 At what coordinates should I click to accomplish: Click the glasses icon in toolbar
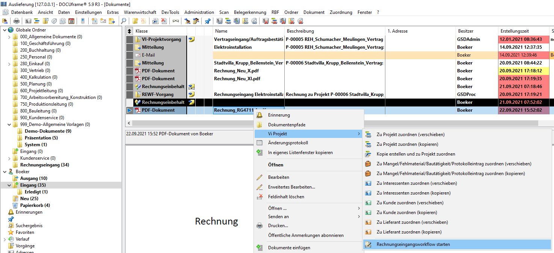(x=175, y=21)
